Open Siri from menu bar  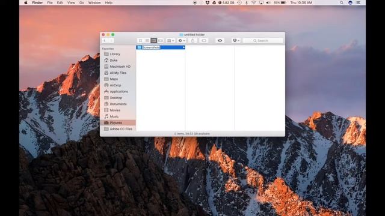(x=350, y=2)
